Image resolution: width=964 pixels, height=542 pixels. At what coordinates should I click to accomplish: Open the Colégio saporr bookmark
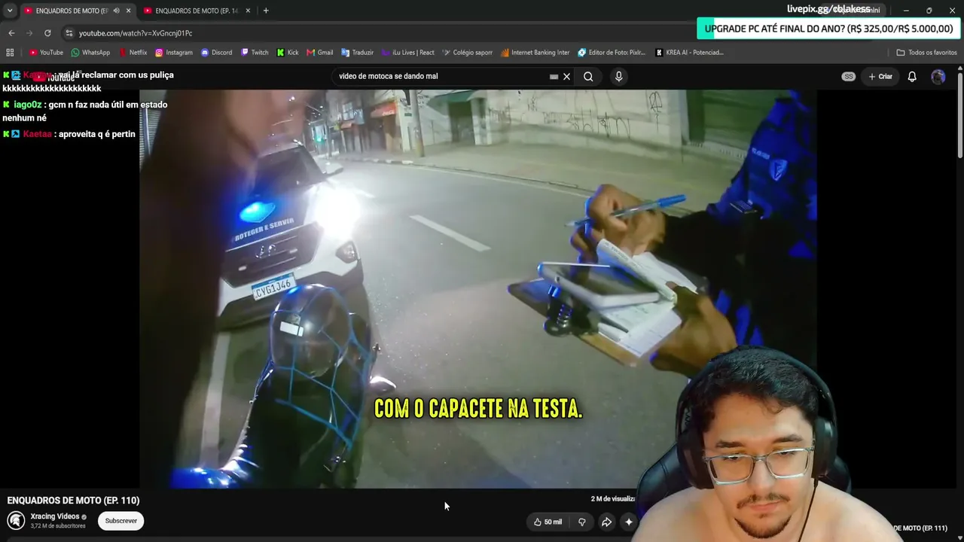[x=467, y=53]
